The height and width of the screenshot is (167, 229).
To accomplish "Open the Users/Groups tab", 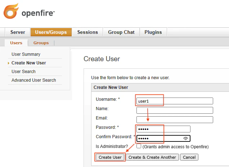I will click(51, 32).
